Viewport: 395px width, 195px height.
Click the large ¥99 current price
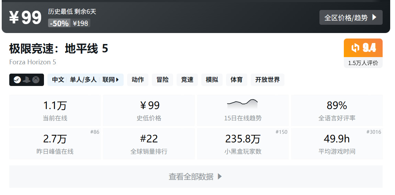pyautogui.click(x=25, y=18)
